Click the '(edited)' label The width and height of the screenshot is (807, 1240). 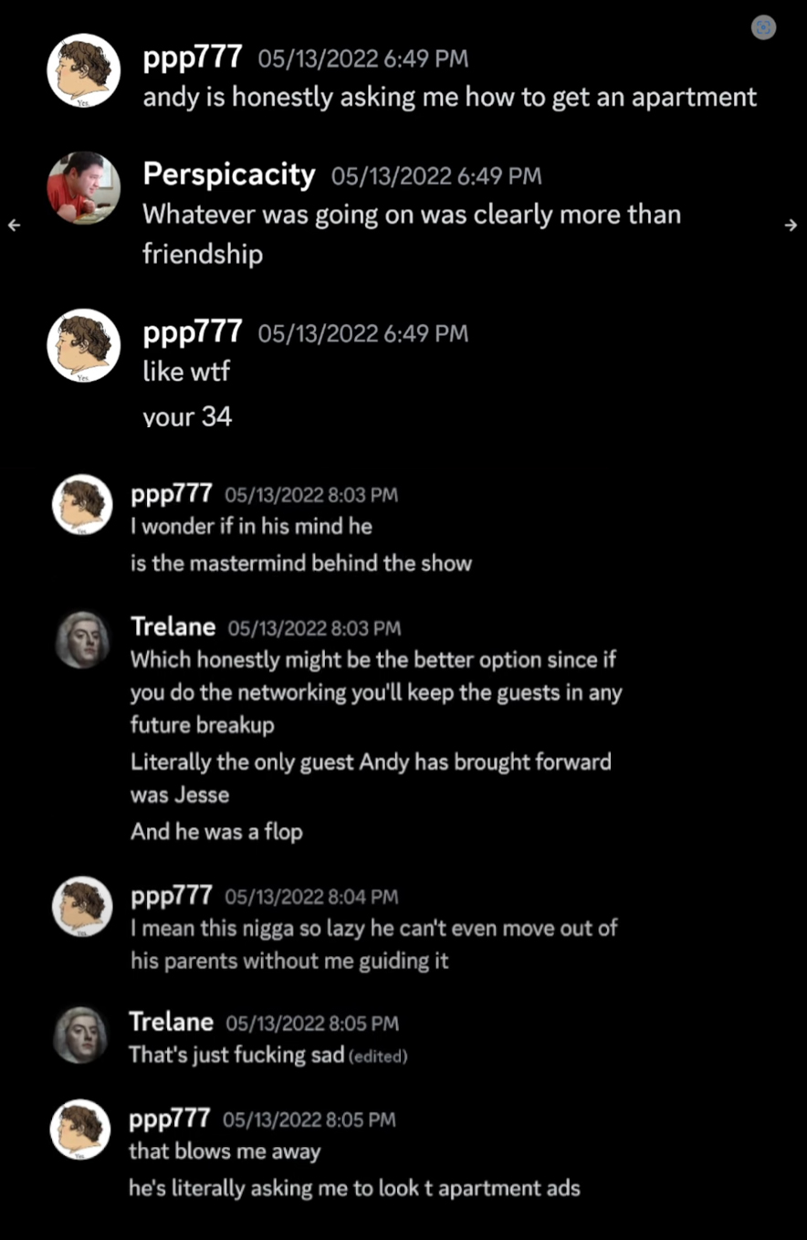(x=378, y=1056)
